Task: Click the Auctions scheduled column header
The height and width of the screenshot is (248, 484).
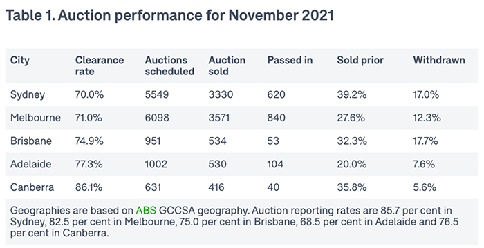Action: click(x=169, y=65)
